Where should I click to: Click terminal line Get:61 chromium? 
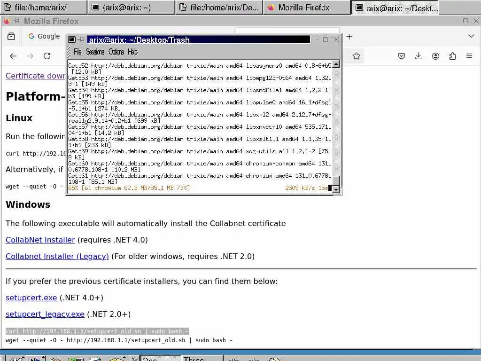point(200,179)
